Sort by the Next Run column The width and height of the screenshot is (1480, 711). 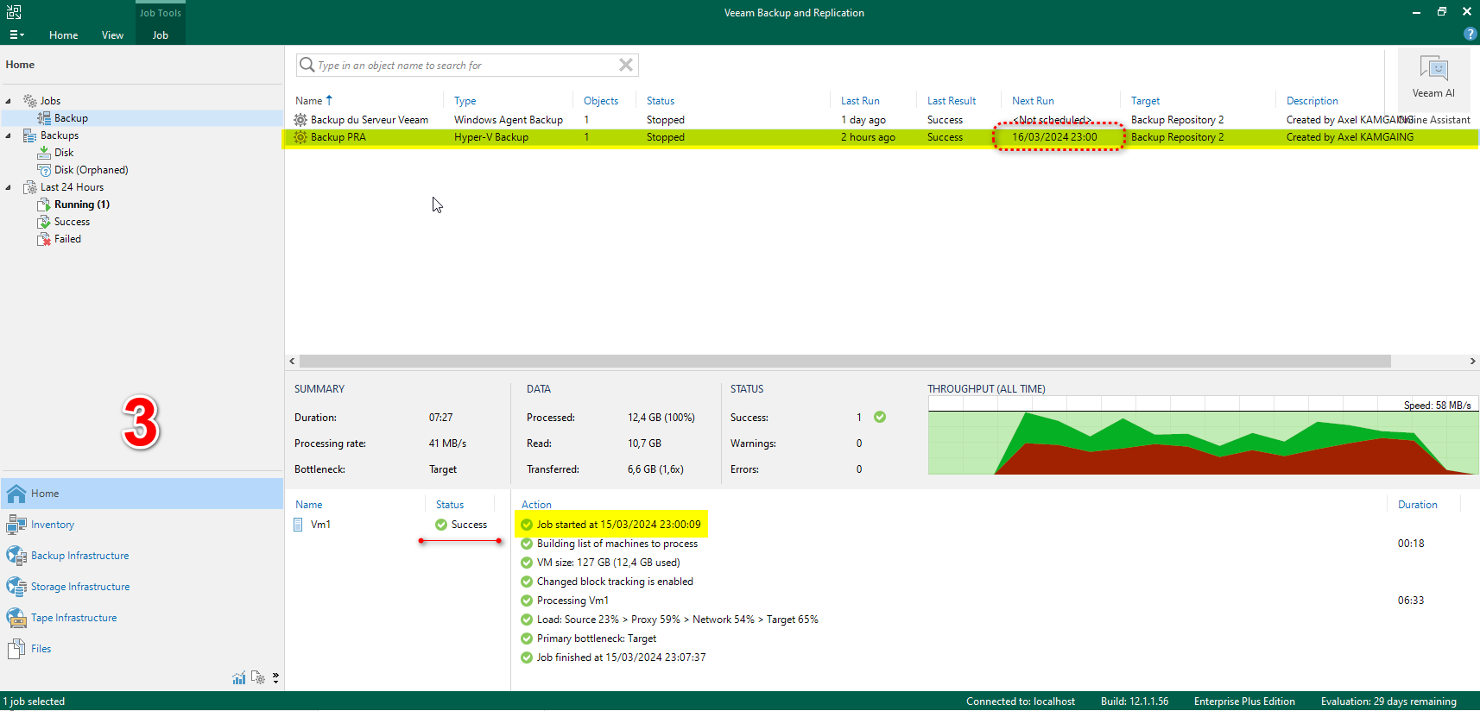pos(1033,101)
